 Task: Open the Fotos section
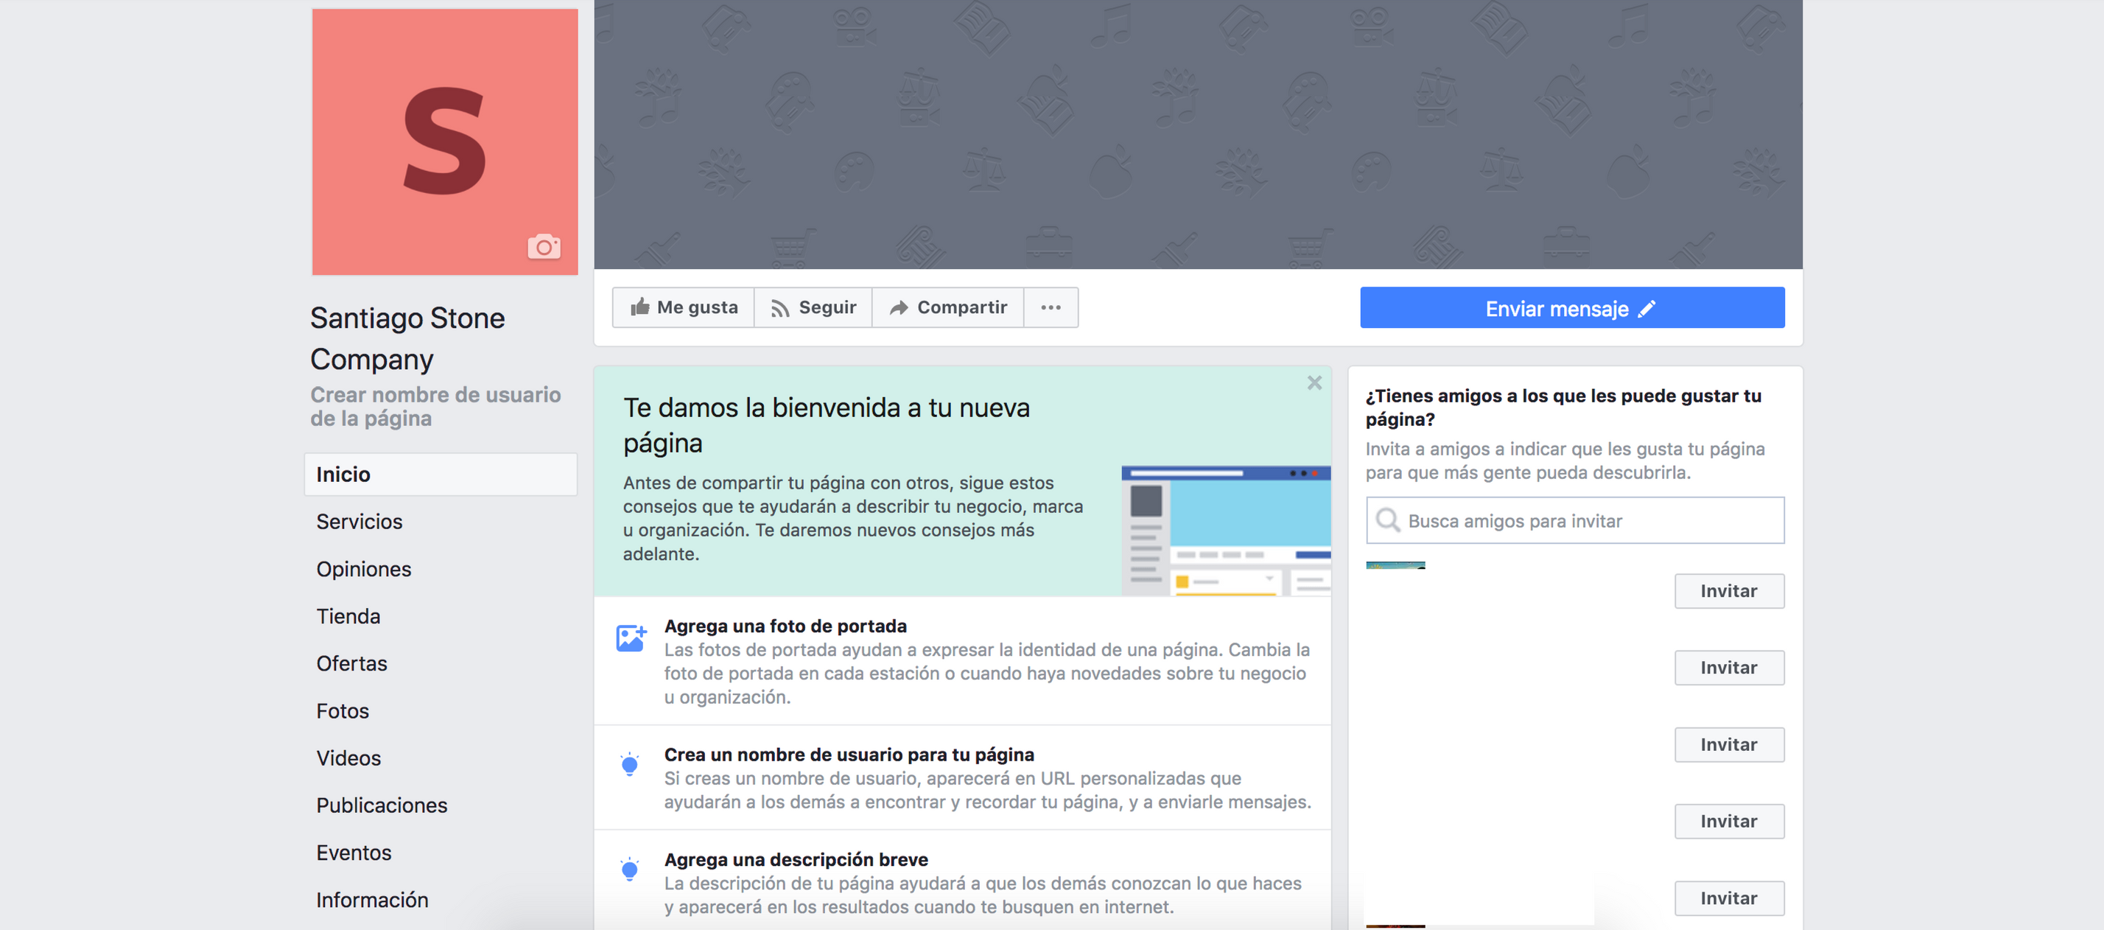coord(343,711)
